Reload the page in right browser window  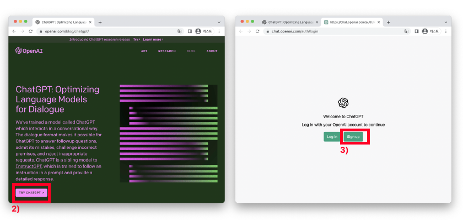pyautogui.click(x=257, y=31)
